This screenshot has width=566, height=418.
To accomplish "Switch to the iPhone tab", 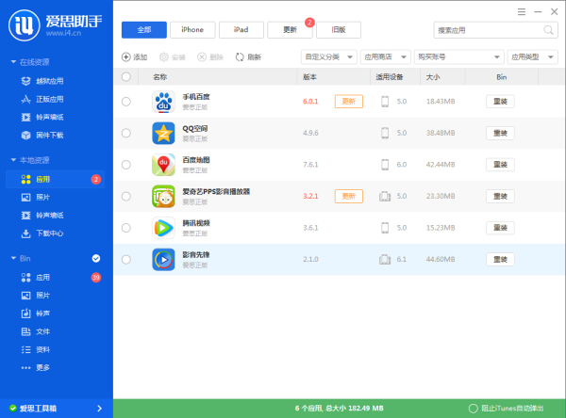I will [x=192, y=30].
